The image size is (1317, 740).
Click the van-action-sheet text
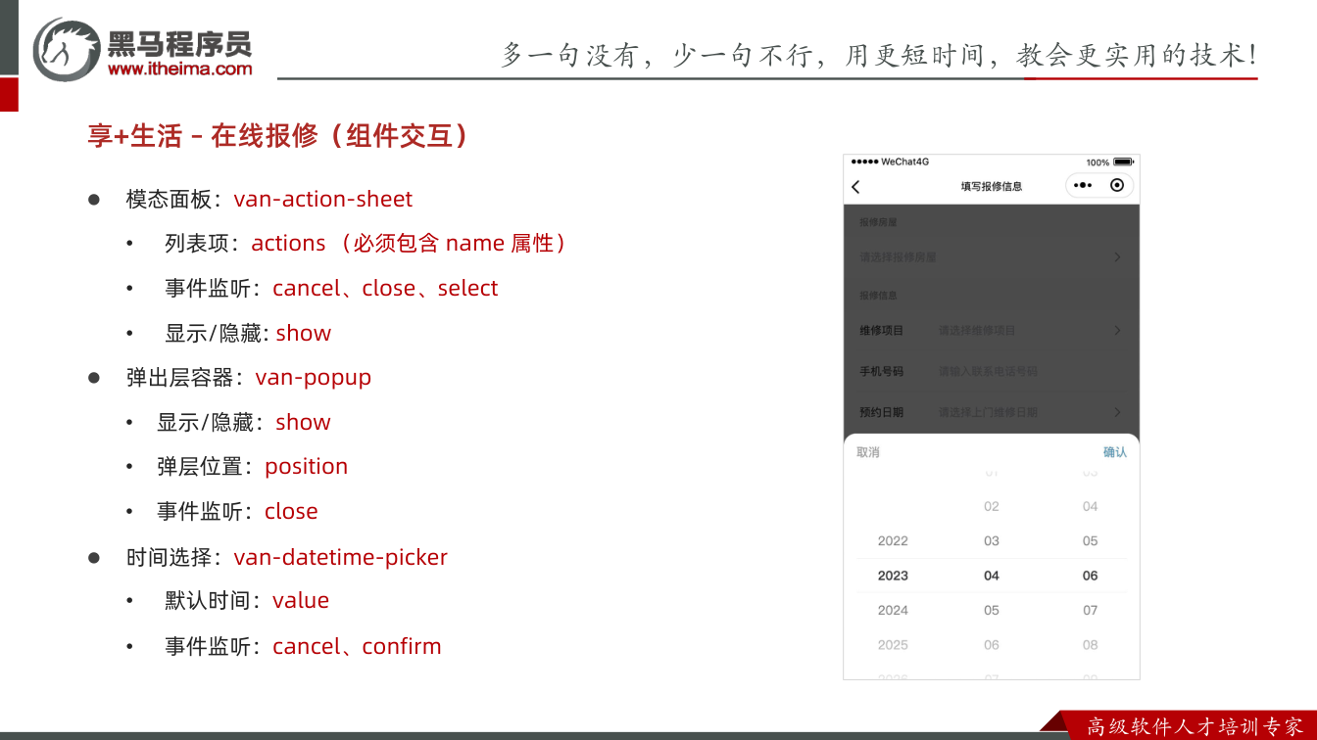[323, 199]
